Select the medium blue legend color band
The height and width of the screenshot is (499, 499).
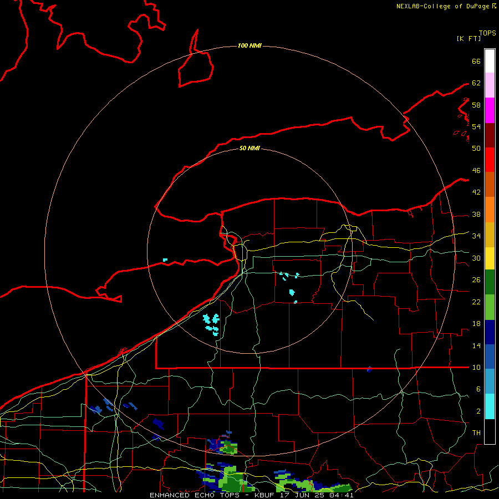490,357
